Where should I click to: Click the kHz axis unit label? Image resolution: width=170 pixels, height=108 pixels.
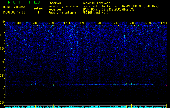tap(2, 22)
